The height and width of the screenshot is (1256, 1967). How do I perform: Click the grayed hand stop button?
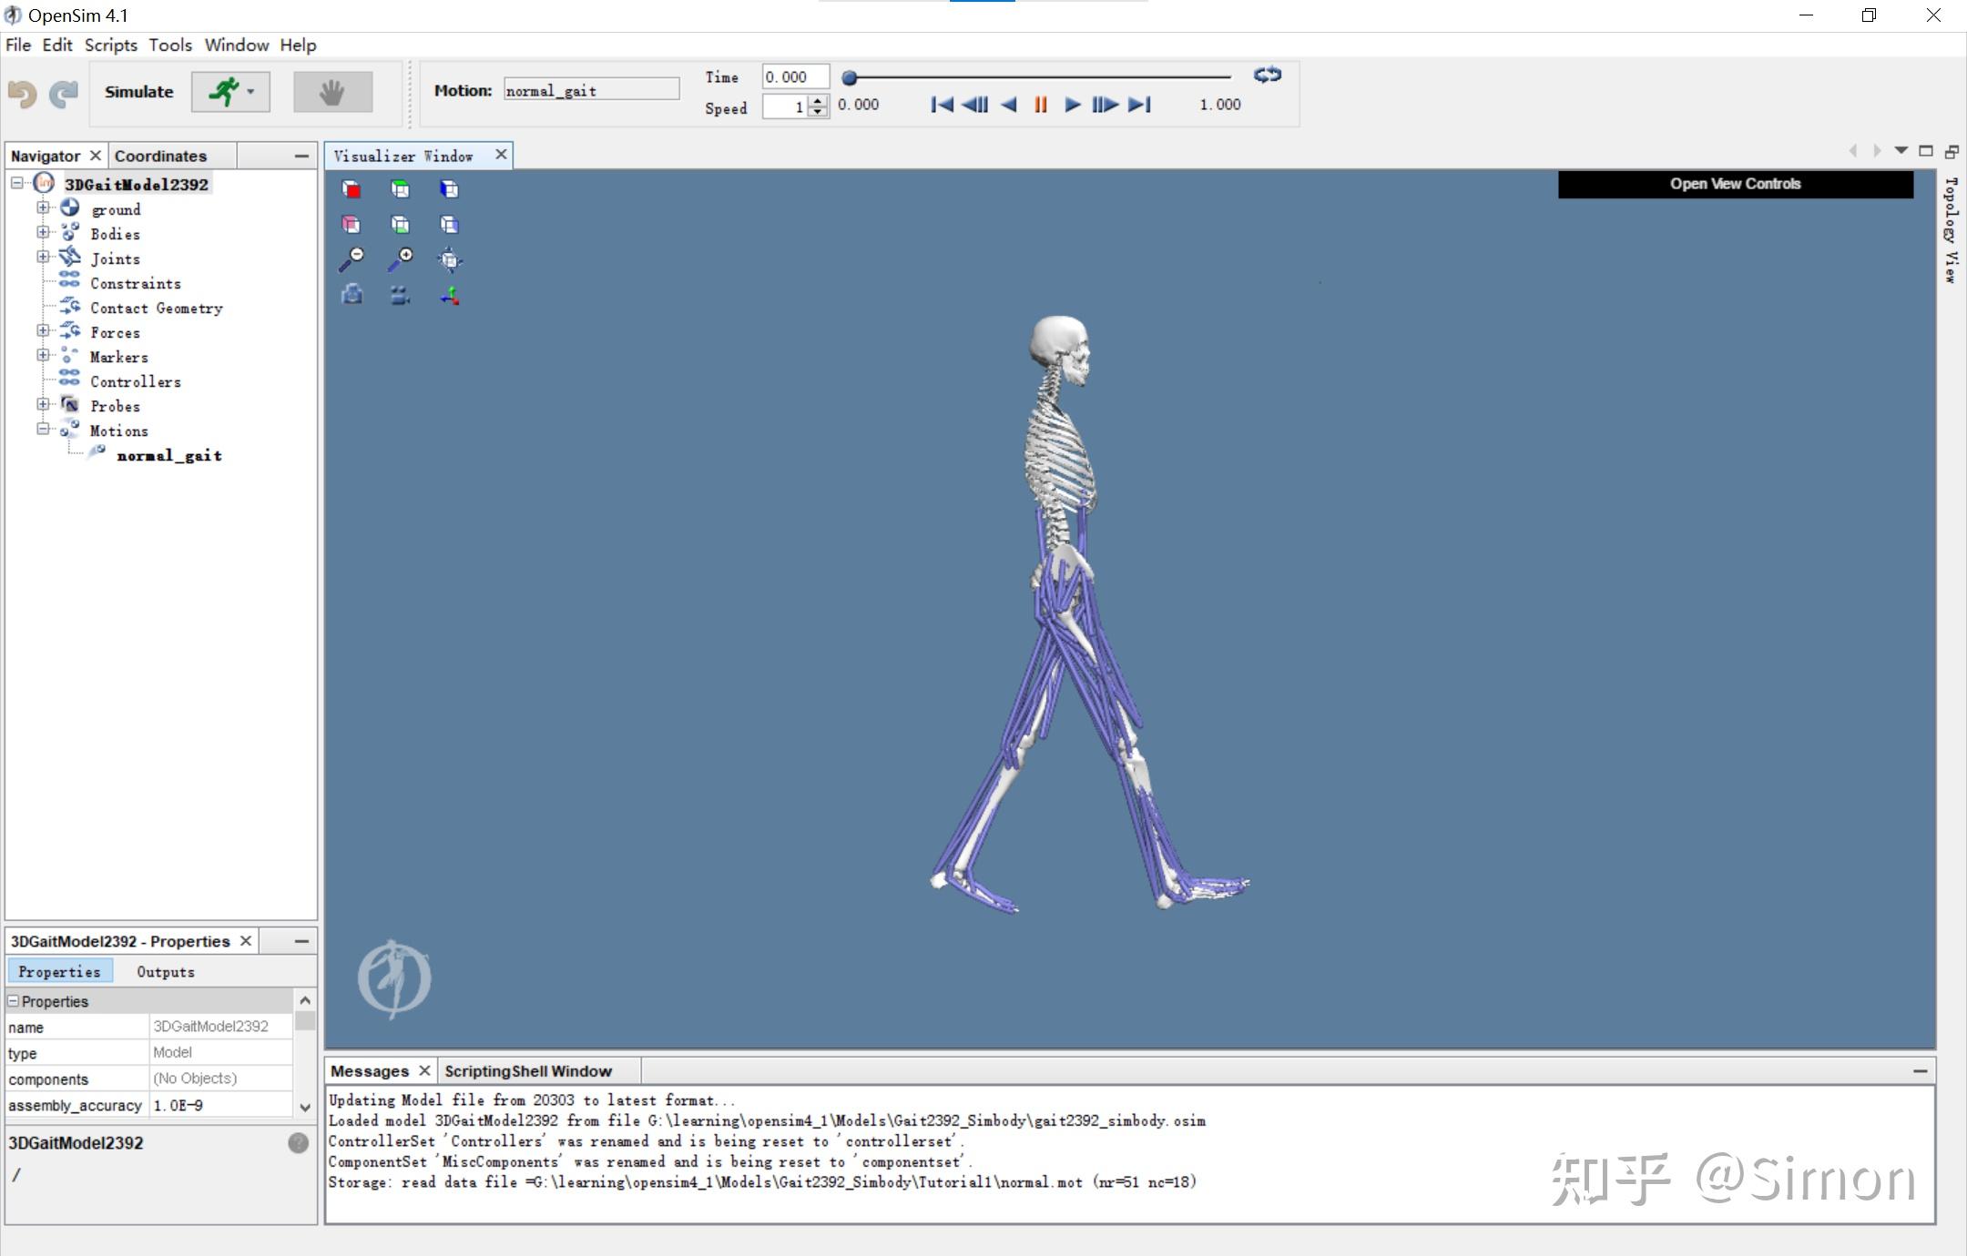[x=332, y=92]
